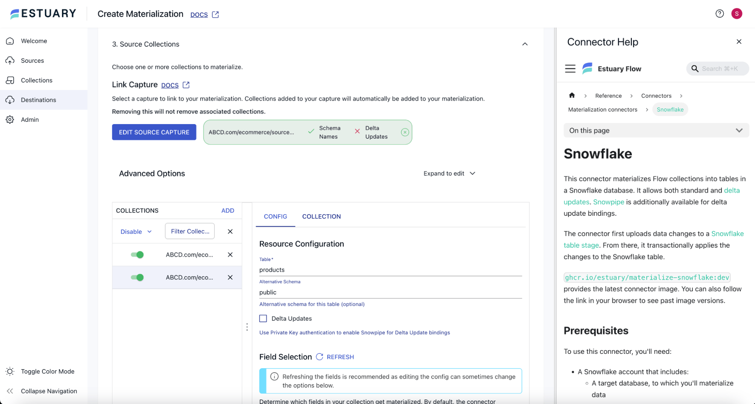Click the Estuary logo
The width and height of the screenshot is (755, 404).
coord(43,14)
